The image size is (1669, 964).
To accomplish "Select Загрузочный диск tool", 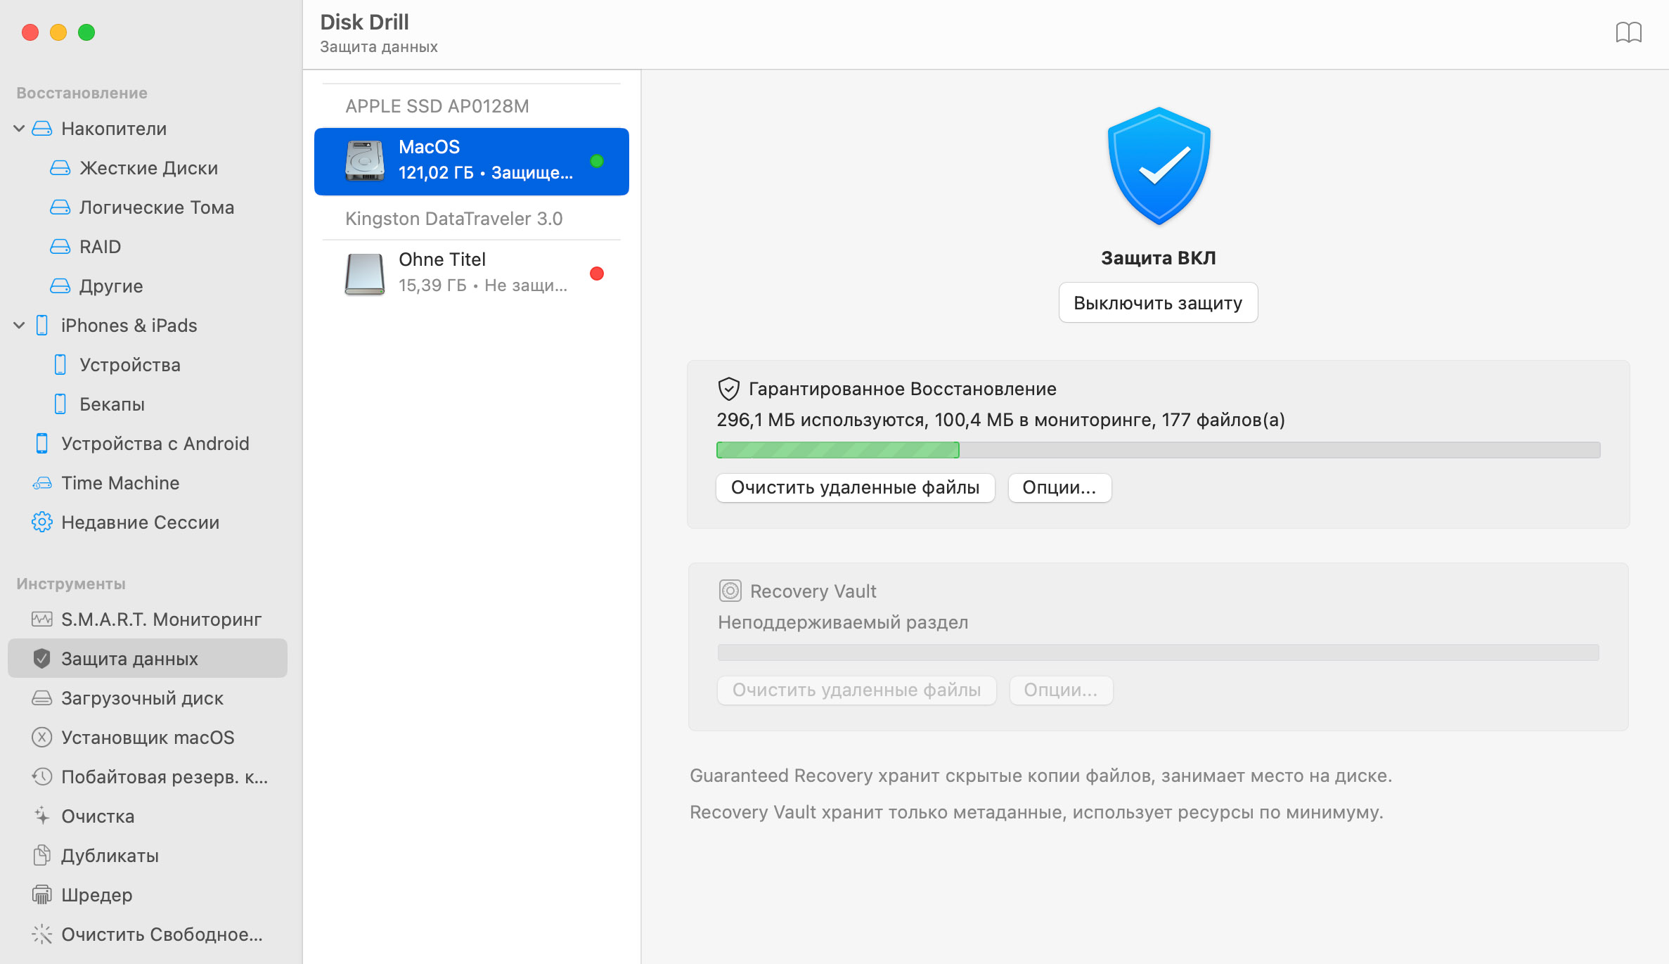I will point(142,698).
